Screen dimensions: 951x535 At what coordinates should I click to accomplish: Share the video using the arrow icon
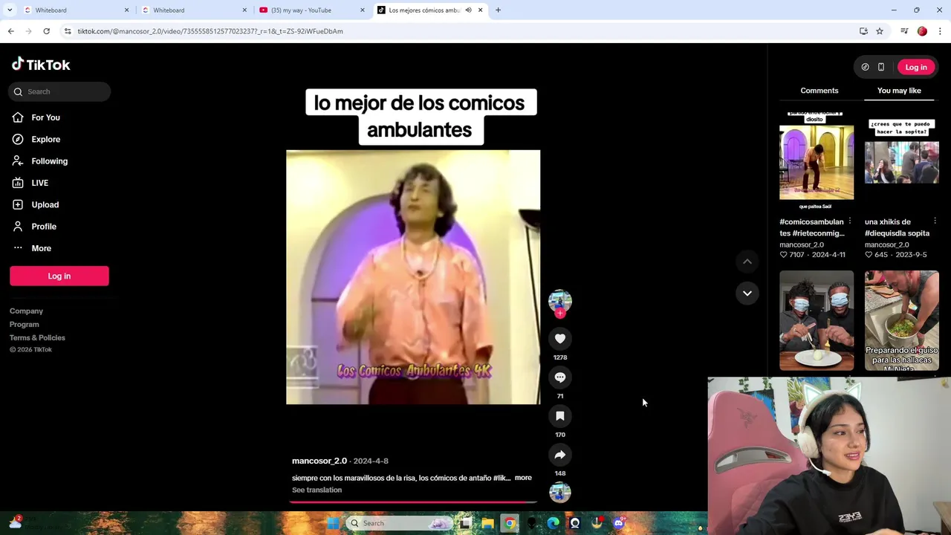click(x=560, y=455)
